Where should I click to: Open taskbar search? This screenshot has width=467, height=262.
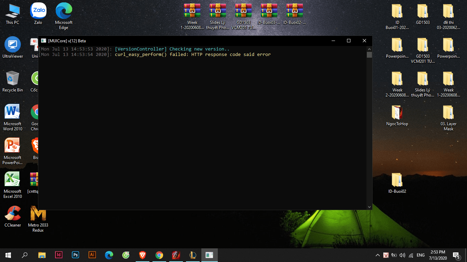[25, 255]
